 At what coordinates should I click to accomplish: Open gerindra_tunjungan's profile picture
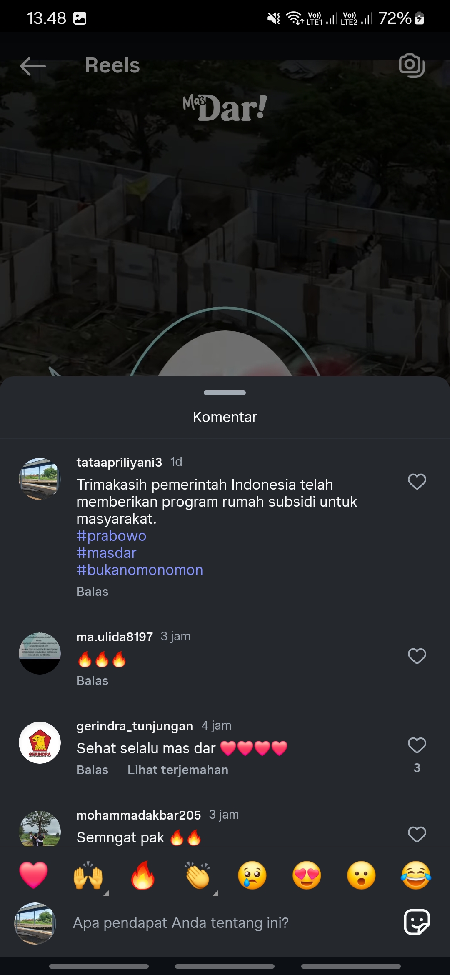(x=40, y=742)
